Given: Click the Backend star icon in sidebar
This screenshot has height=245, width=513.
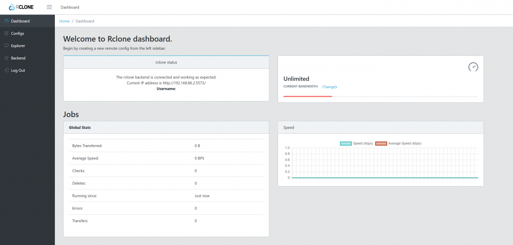Looking at the screenshot, I should (7, 58).
